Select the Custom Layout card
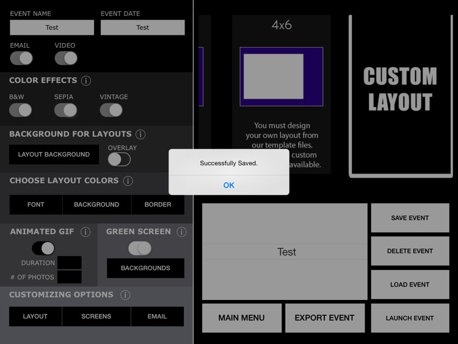458x344 pixels. click(401, 96)
